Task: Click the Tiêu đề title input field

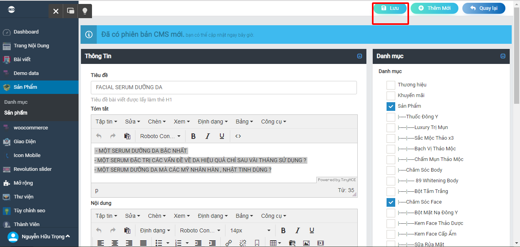Action: click(x=223, y=88)
